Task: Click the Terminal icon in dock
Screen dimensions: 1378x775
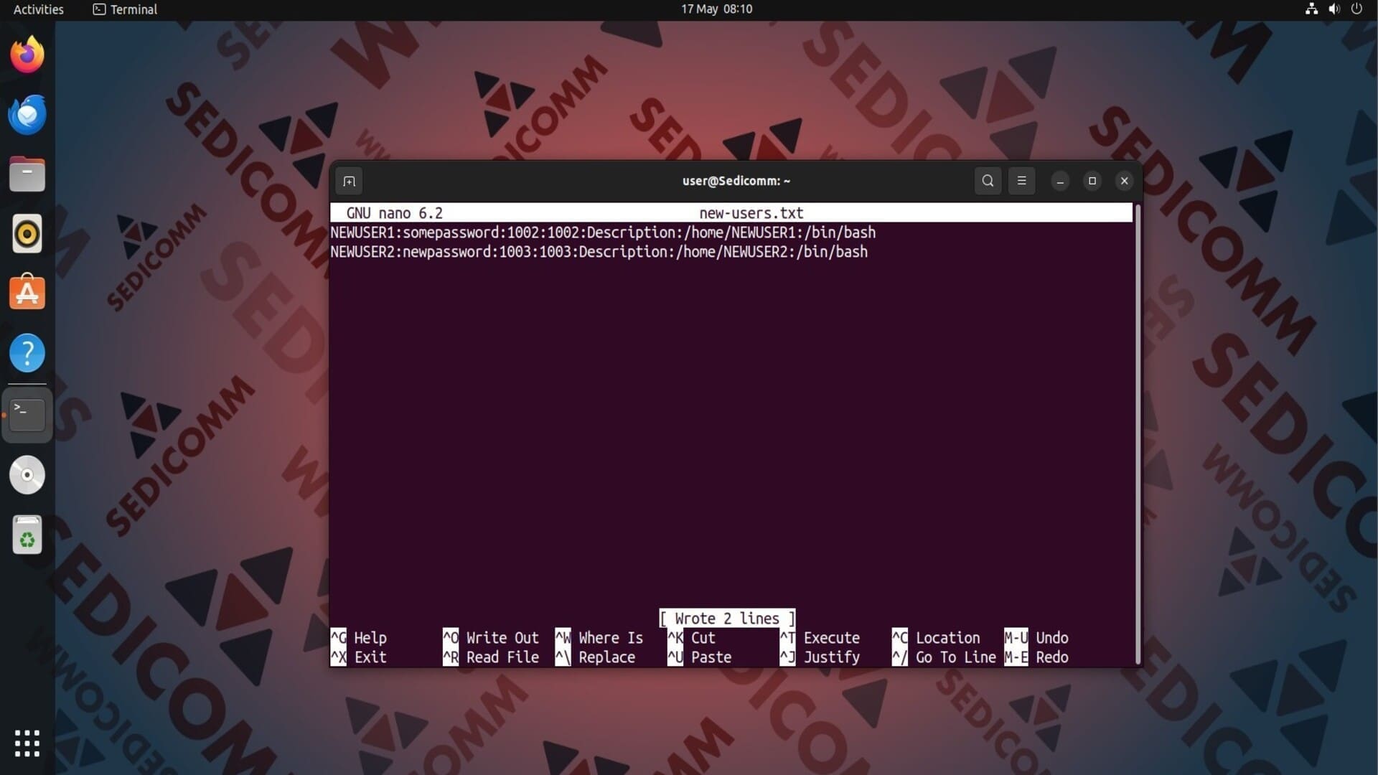Action: 27,415
